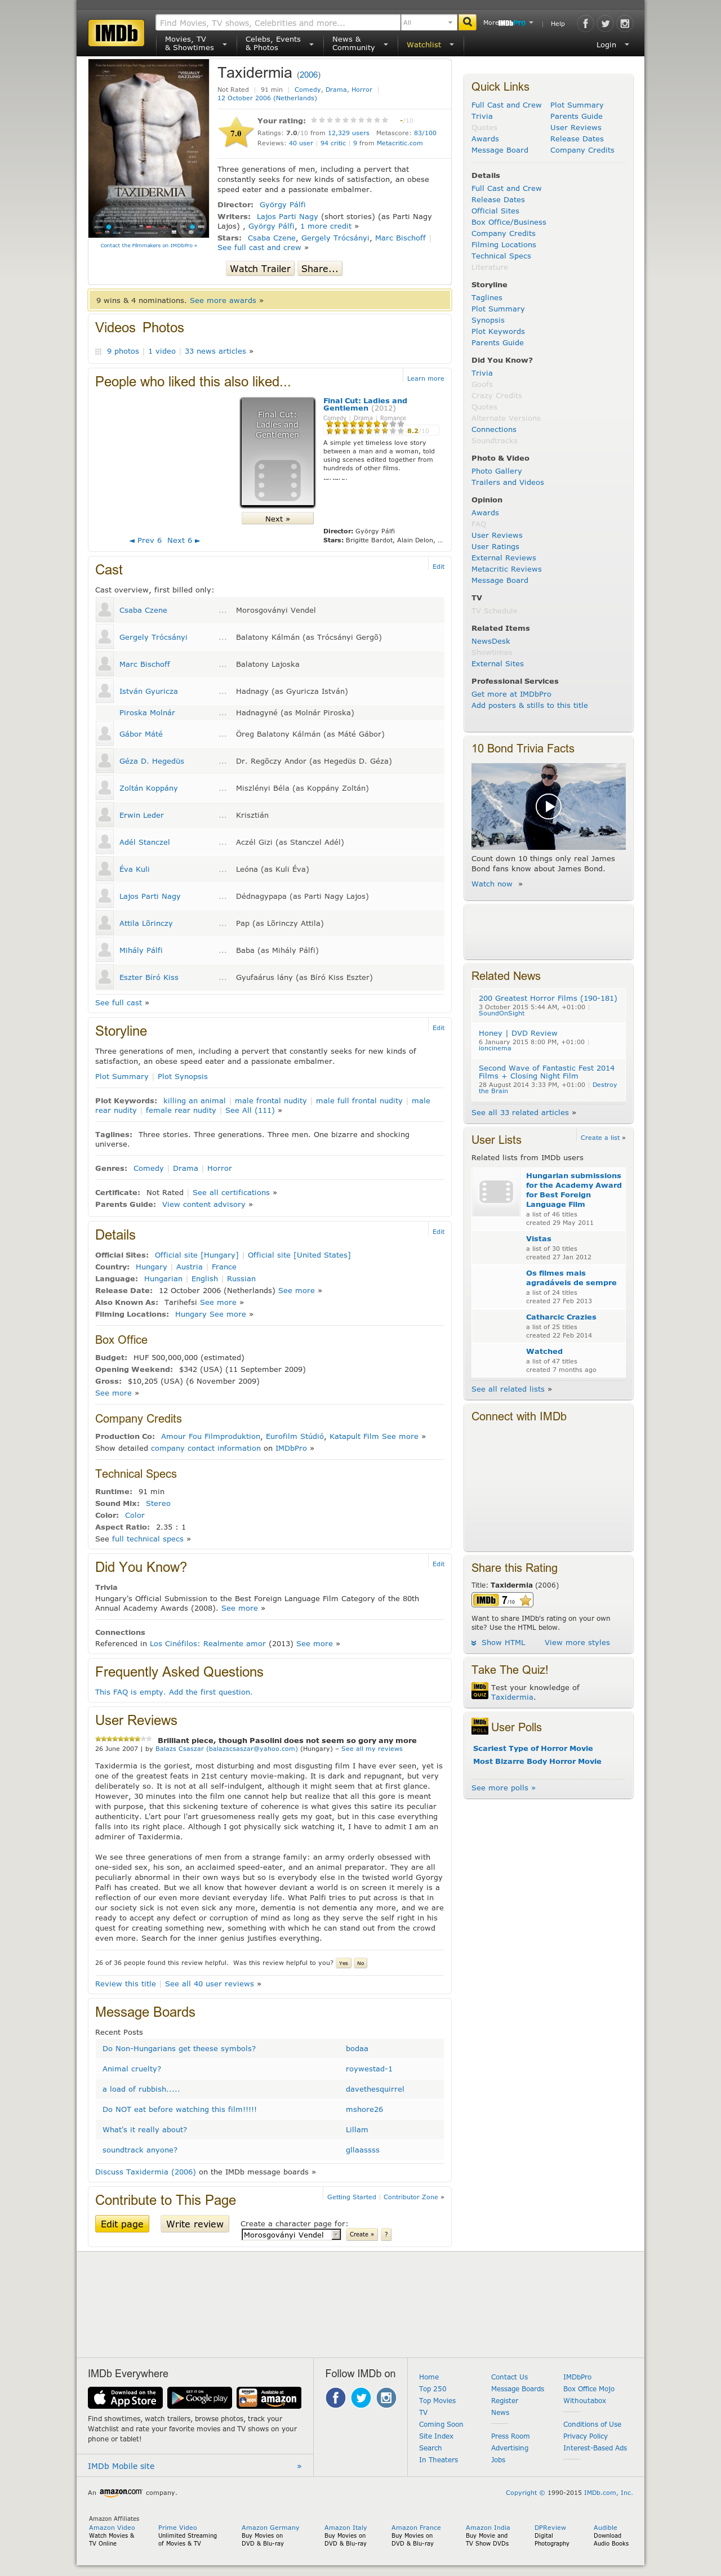The width and height of the screenshot is (721, 2576).
Task: Click the Taxidermia movie poster
Action: [149, 148]
